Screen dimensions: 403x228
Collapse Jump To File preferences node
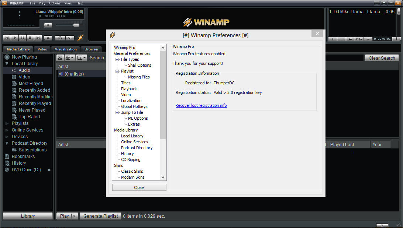117,112
